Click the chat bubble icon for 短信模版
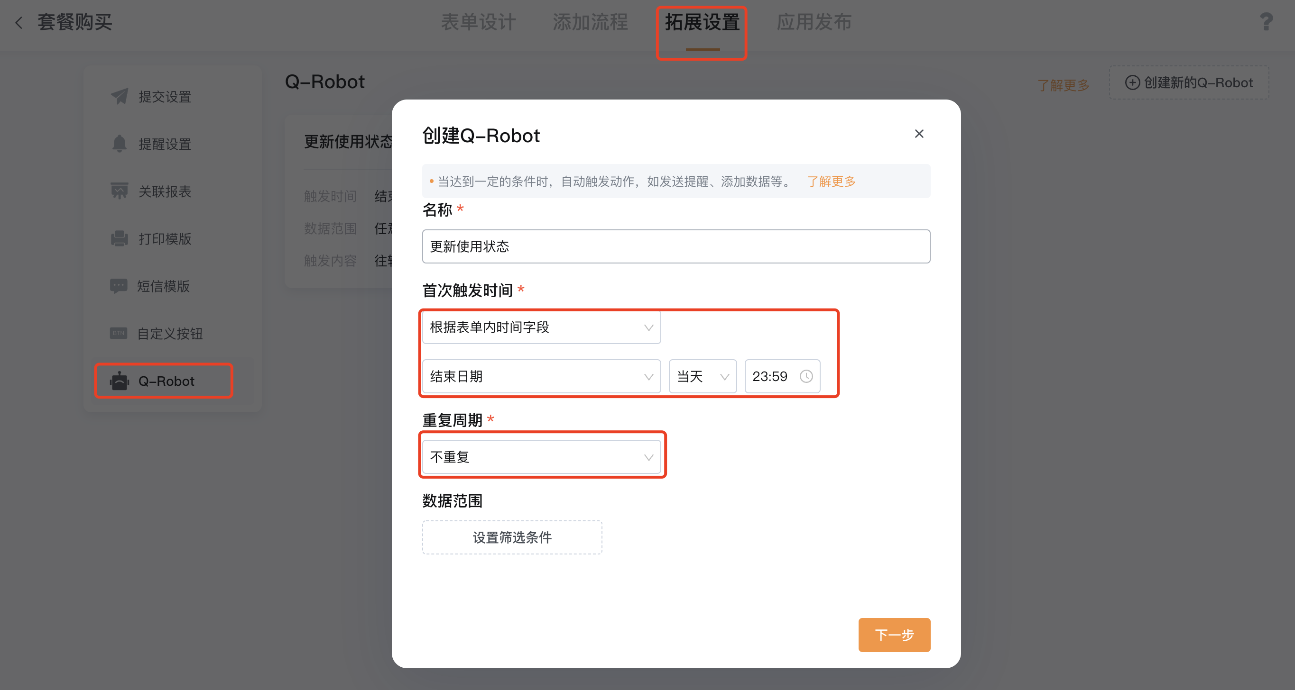 click(x=119, y=286)
